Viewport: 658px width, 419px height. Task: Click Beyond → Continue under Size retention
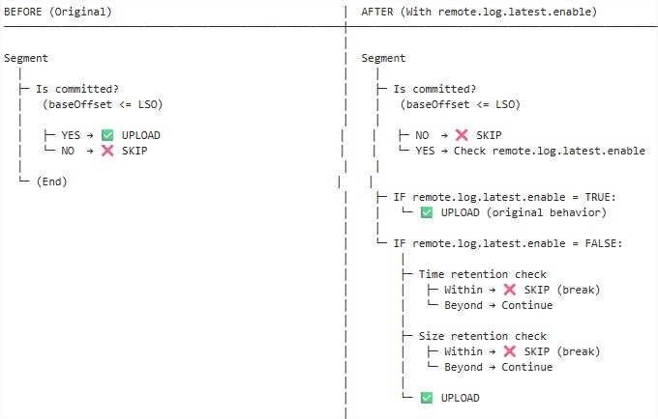tap(498, 367)
